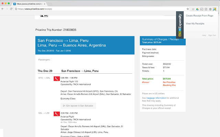Reload the Priceline receipt page
The width and height of the screenshot is (220, 137).
(11, 9)
